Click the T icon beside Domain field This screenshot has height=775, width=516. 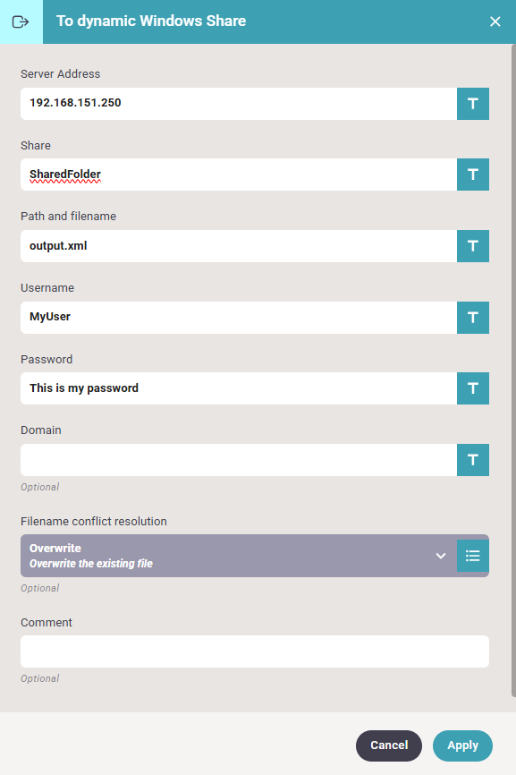click(x=472, y=460)
